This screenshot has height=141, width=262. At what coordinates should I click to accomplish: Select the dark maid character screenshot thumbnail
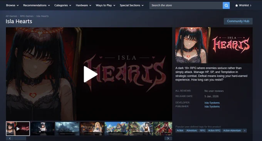(43, 129)
